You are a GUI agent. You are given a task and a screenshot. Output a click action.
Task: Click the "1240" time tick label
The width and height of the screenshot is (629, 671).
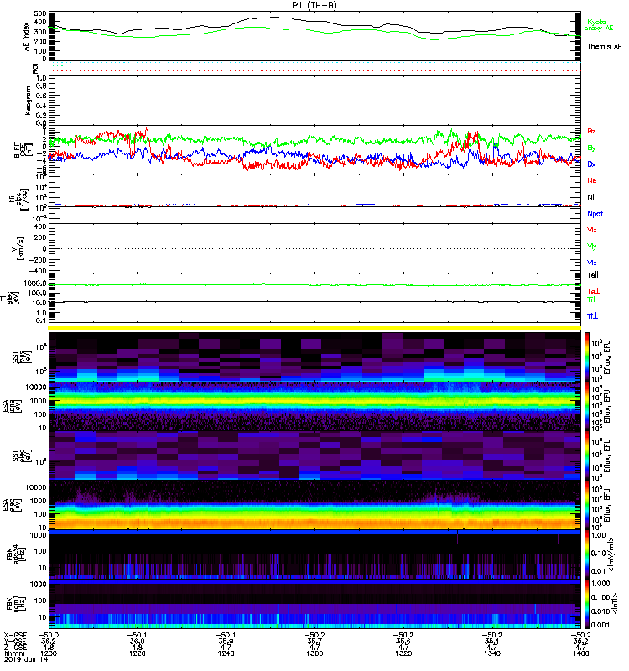pos(226,653)
